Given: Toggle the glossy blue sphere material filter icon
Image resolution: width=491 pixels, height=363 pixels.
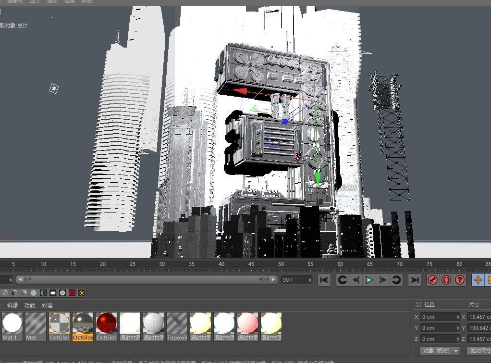Looking at the screenshot, I should tap(24, 293).
